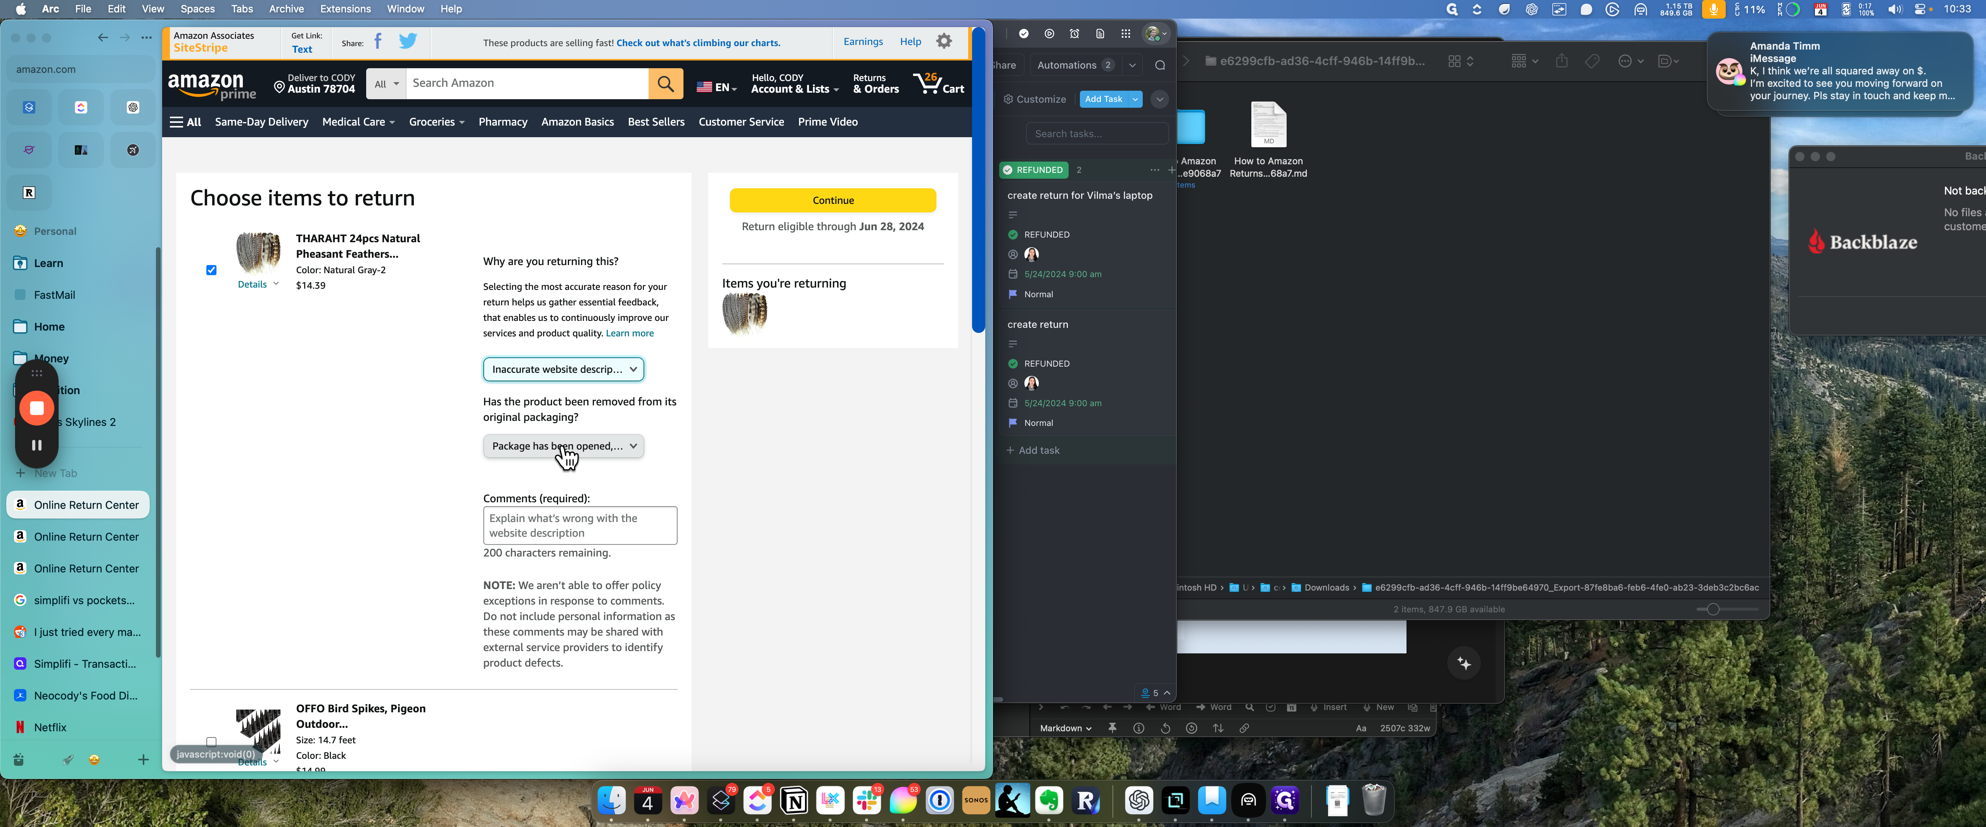Uncheck the THARAHT Pheasant Feathers item
Screen dimensions: 1986x827
click(211, 270)
